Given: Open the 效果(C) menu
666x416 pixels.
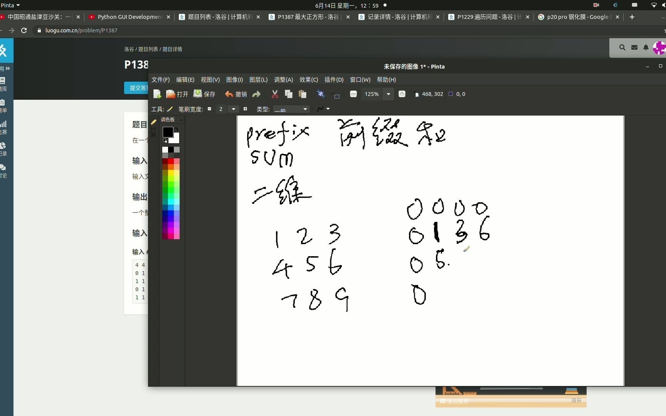Looking at the screenshot, I should [x=308, y=80].
